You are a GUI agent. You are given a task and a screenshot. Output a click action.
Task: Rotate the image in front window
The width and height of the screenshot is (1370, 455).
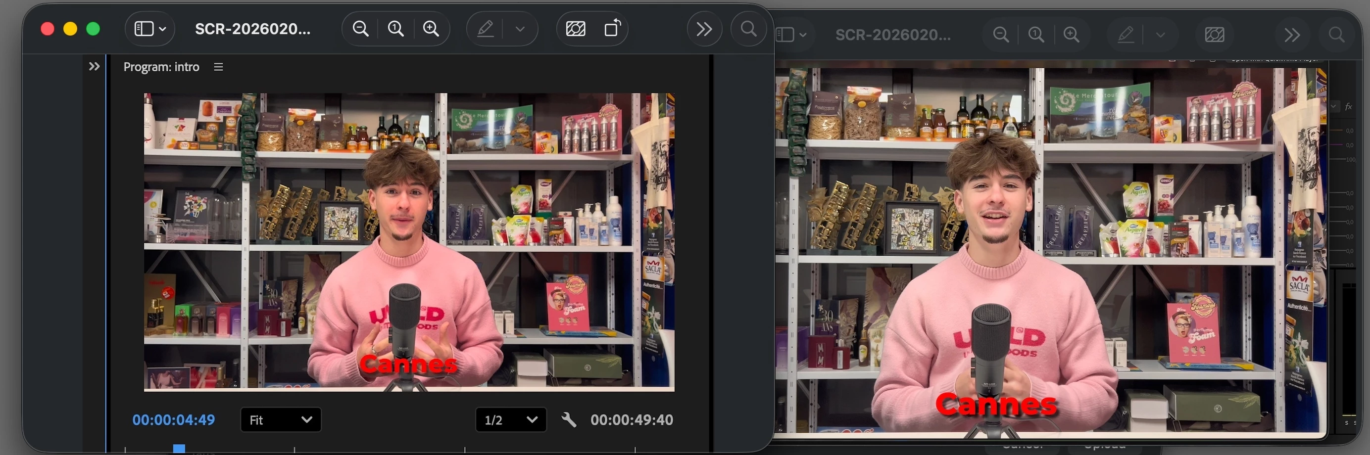click(612, 28)
